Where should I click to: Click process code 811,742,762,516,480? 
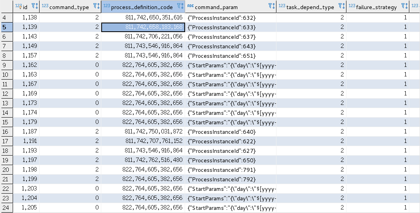pyautogui.click(x=143, y=160)
